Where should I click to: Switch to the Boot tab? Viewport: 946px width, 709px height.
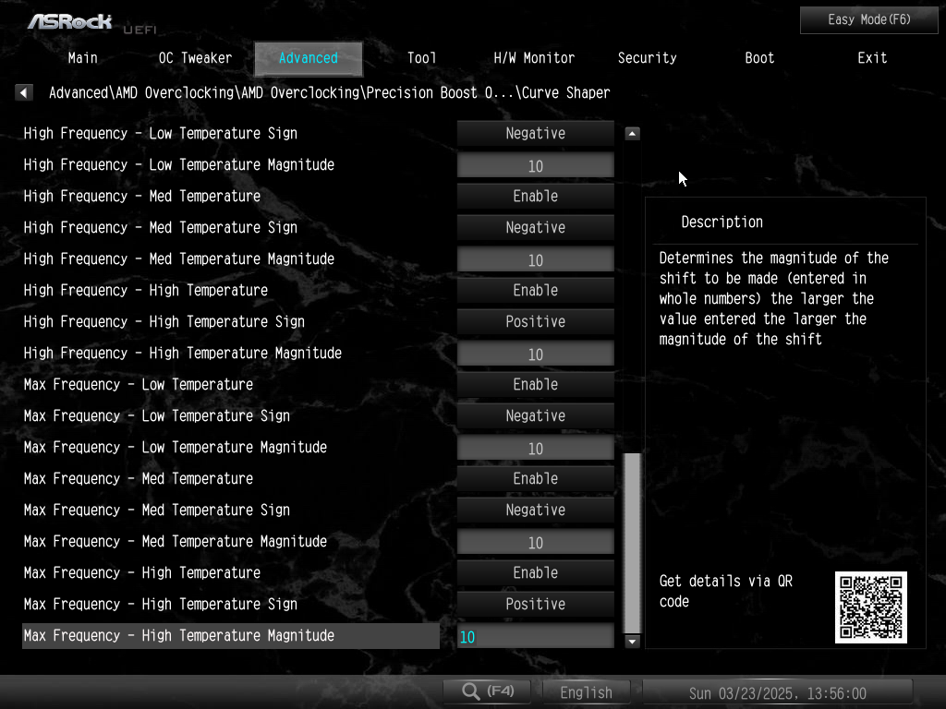759,58
